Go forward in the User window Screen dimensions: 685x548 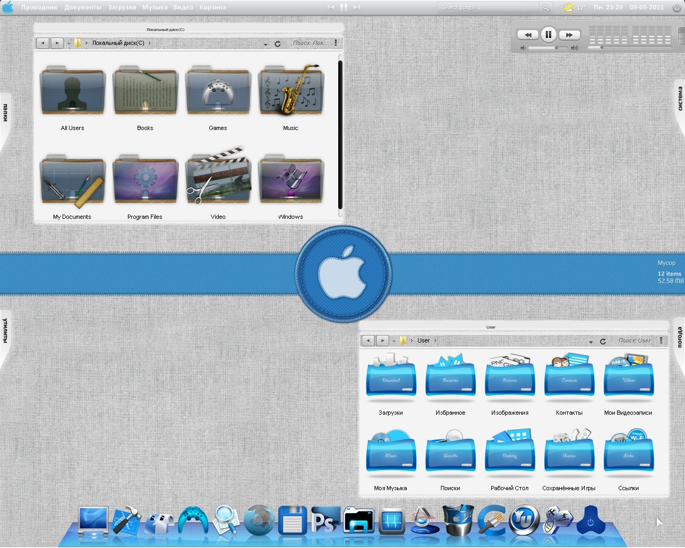tap(382, 340)
